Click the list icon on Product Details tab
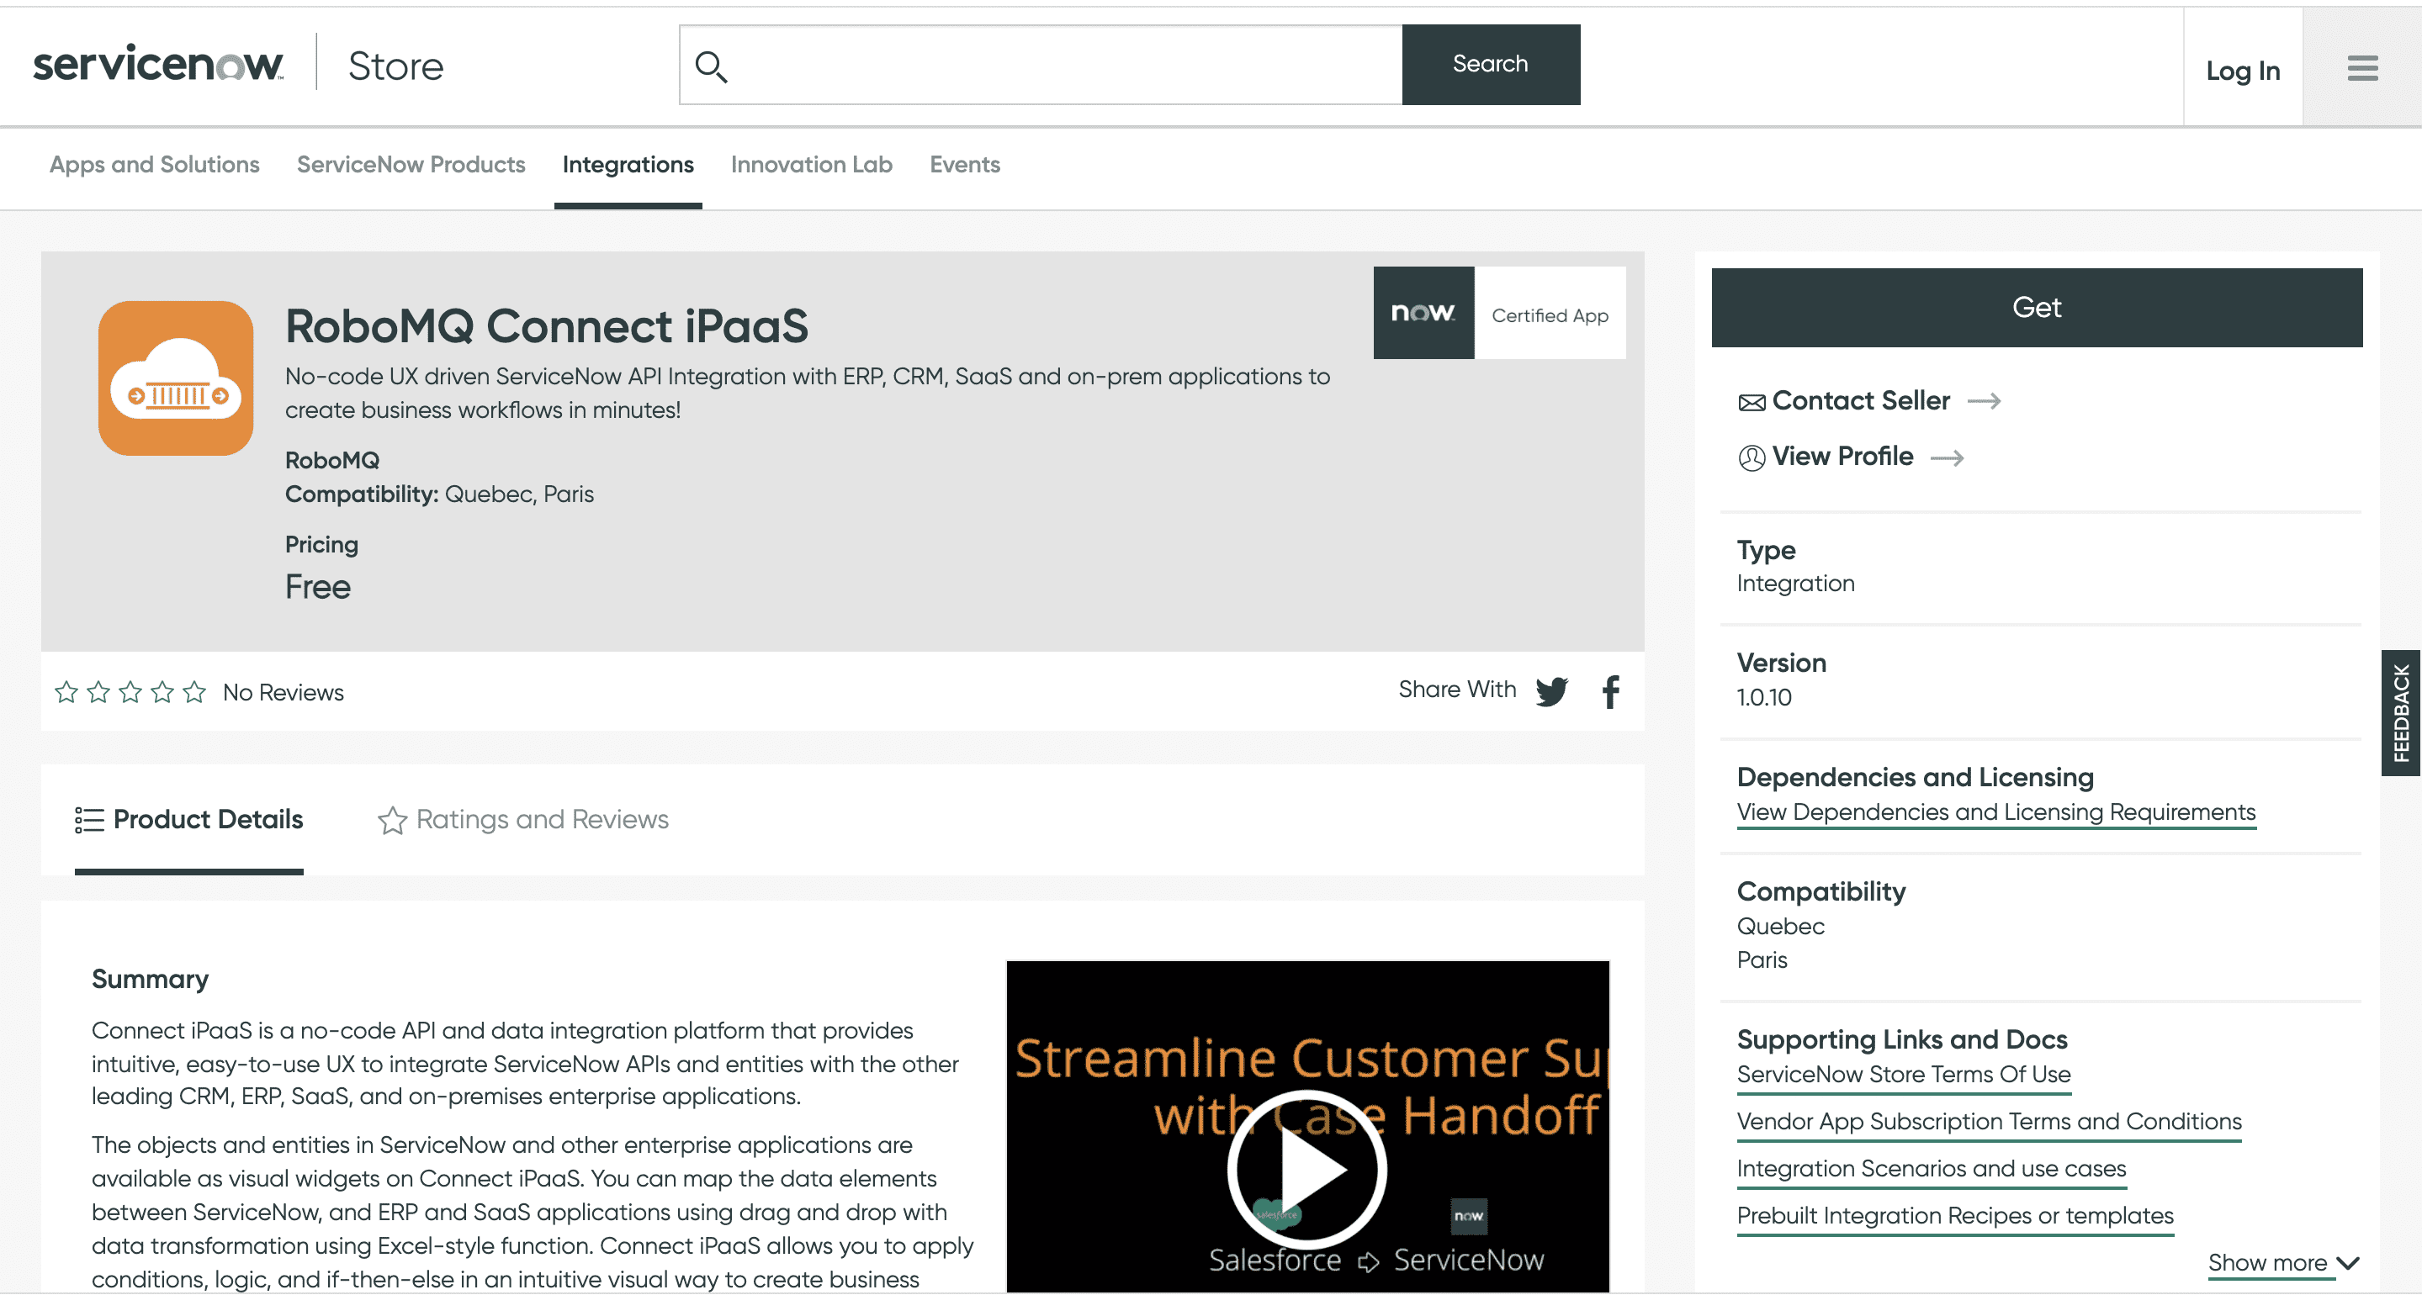Image resolution: width=2422 pixels, height=1295 pixels. (x=89, y=820)
